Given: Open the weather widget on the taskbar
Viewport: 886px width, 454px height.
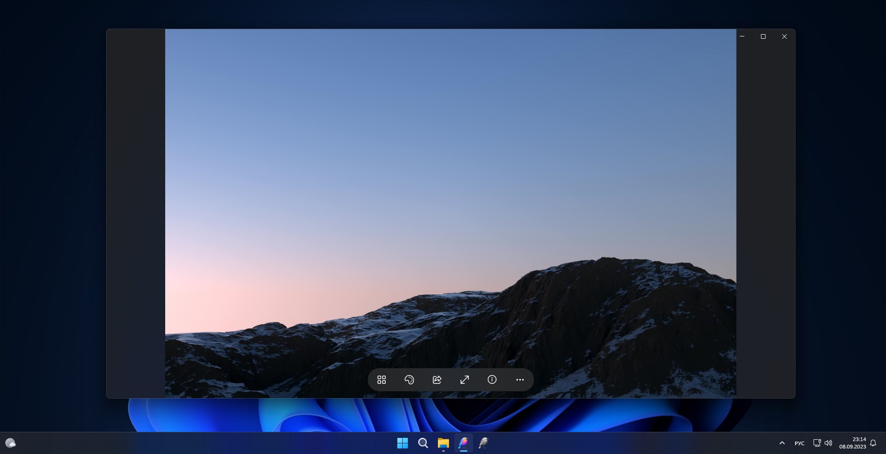Looking at the screenshot, I should pos(10,443).
